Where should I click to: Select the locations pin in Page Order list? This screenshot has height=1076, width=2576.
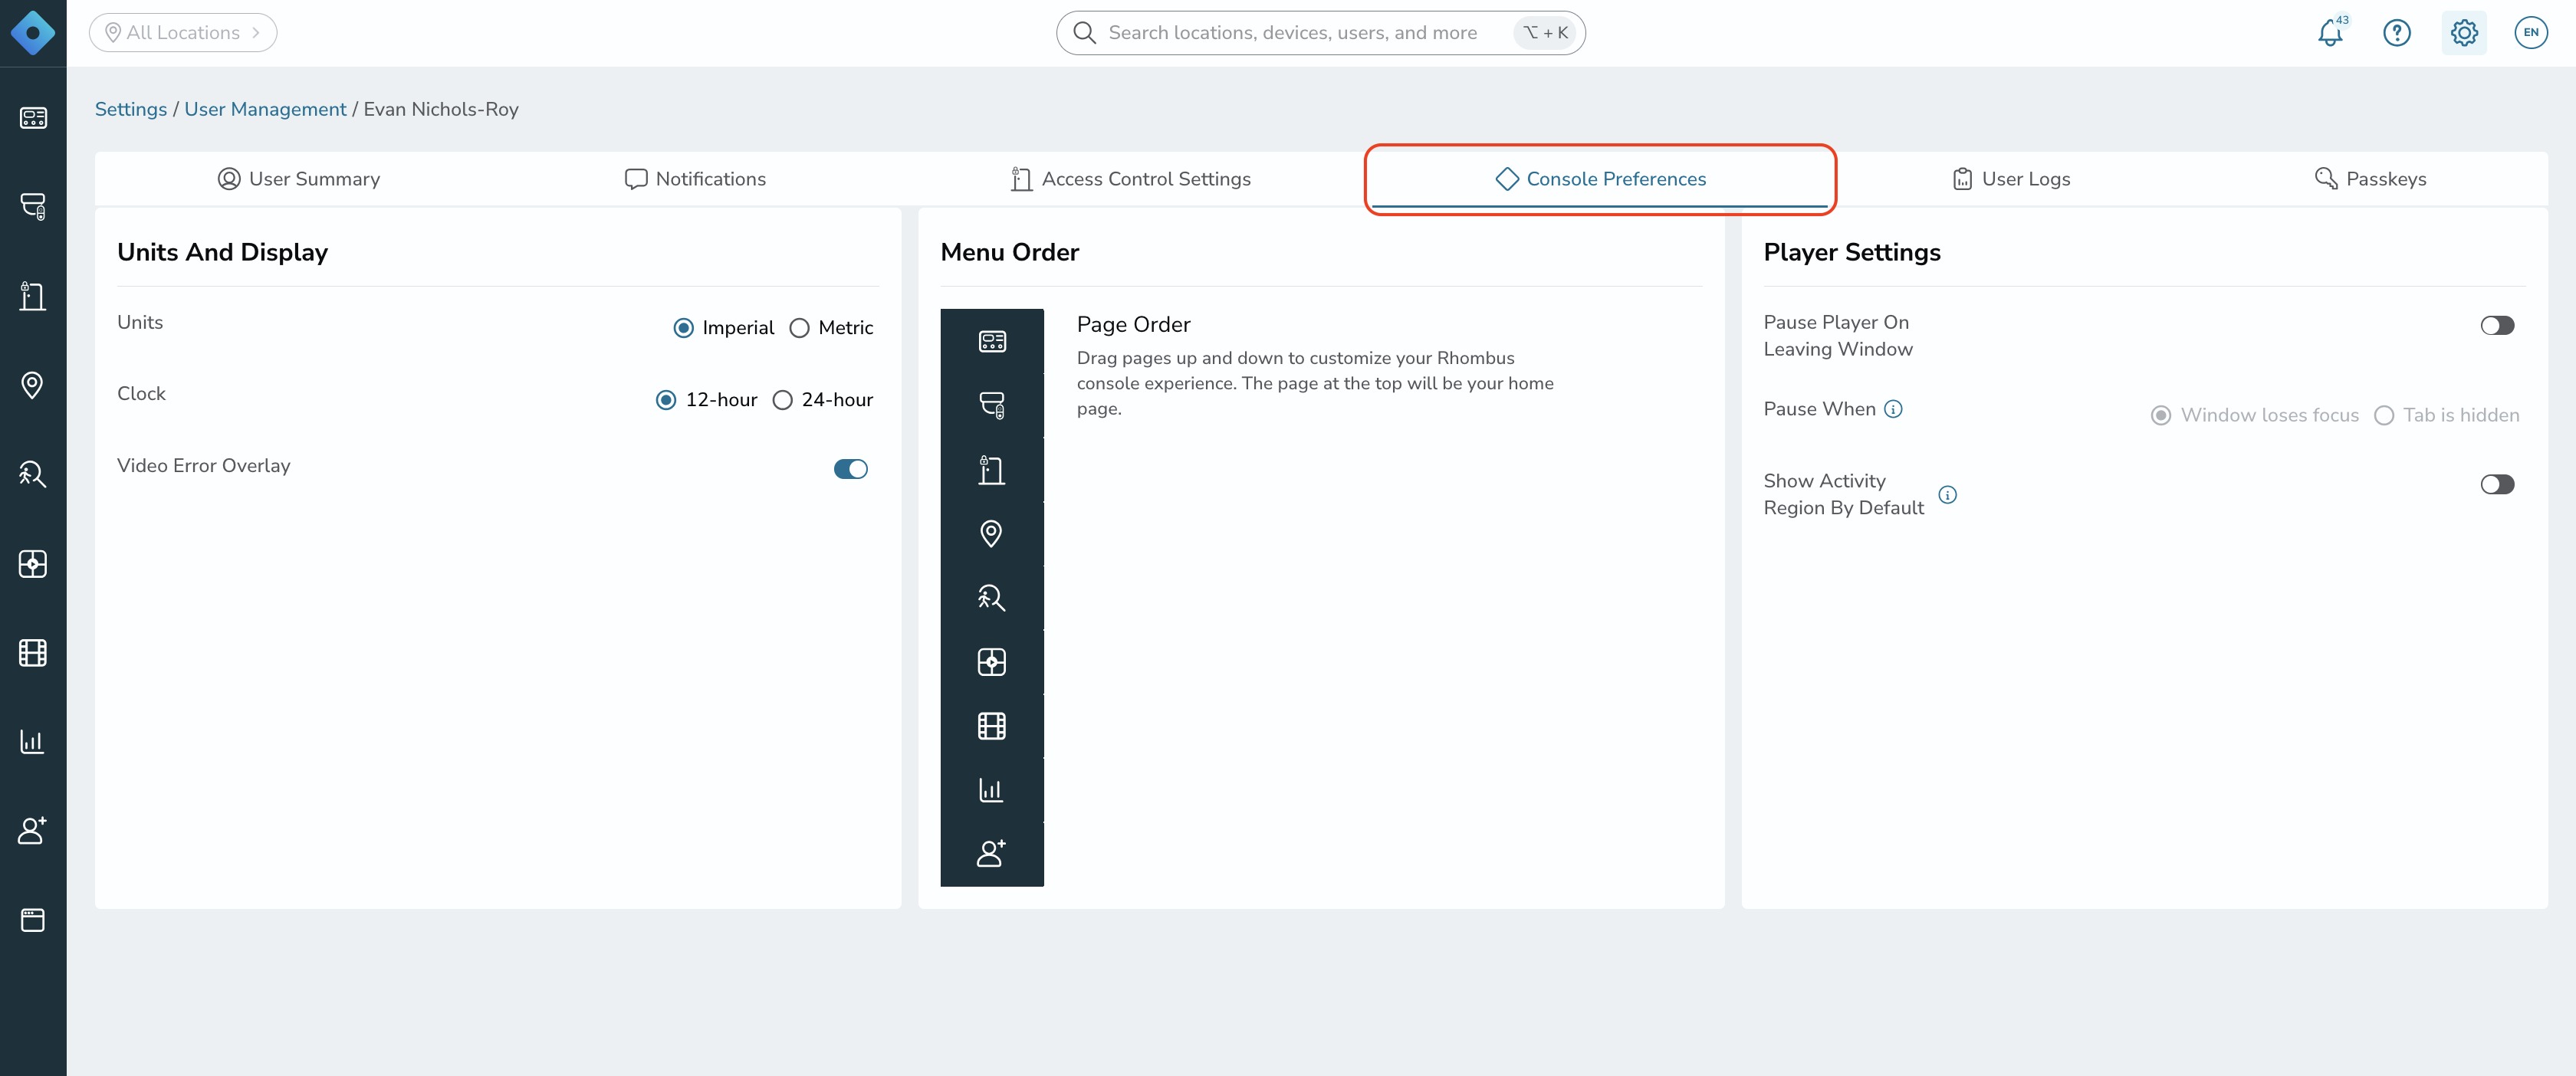(x=991, y=533)
